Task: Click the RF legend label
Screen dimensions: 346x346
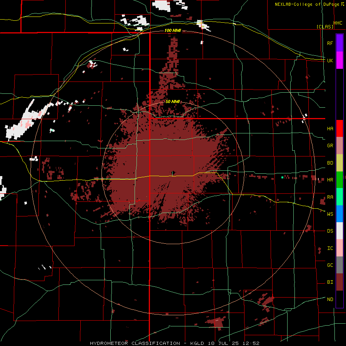Action: 330,43
